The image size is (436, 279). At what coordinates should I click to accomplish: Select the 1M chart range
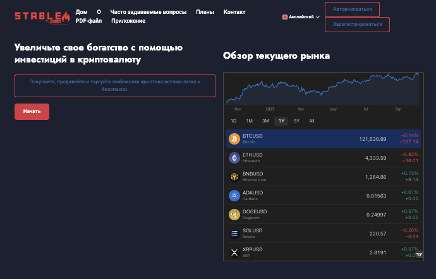coord(250,121)
